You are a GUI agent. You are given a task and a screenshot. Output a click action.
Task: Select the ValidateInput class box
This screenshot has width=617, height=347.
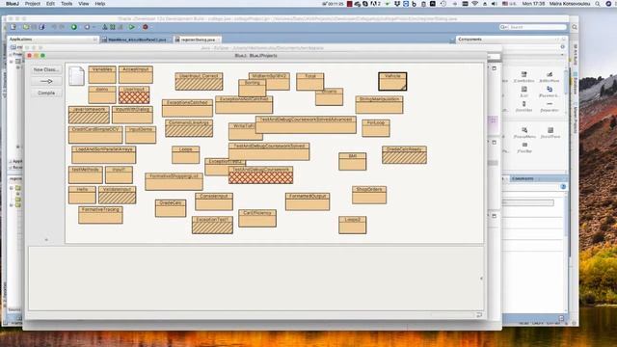[x=118, y=195]
